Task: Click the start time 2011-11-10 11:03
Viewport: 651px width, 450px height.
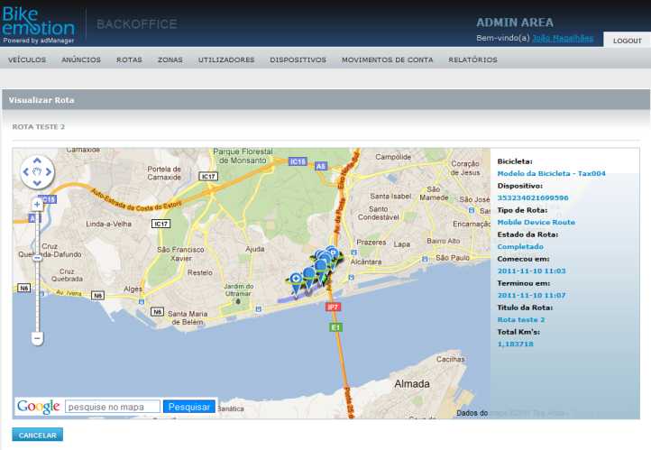Action: (531, 271)
